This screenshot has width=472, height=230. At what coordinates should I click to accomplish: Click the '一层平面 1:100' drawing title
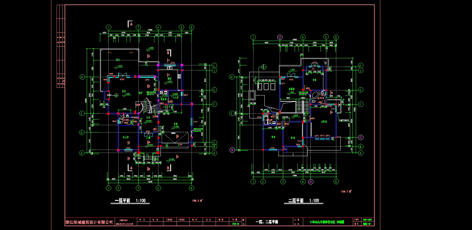(130, 201)
